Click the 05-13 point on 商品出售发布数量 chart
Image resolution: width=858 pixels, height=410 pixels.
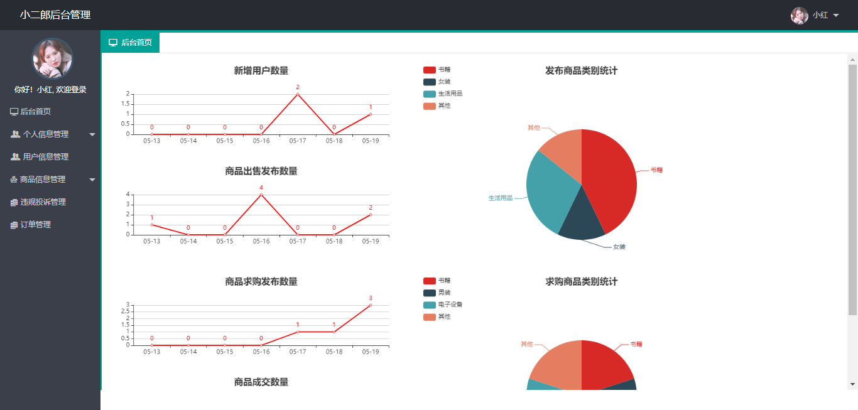pyautogui.click(x=152, y=225)
